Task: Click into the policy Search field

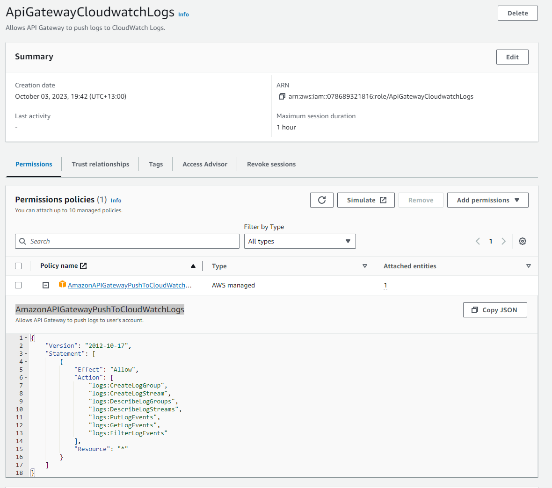Action: [x=127, y=241]
